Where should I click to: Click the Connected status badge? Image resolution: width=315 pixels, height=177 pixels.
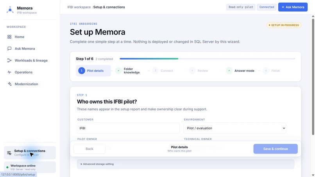pos(267,7)
